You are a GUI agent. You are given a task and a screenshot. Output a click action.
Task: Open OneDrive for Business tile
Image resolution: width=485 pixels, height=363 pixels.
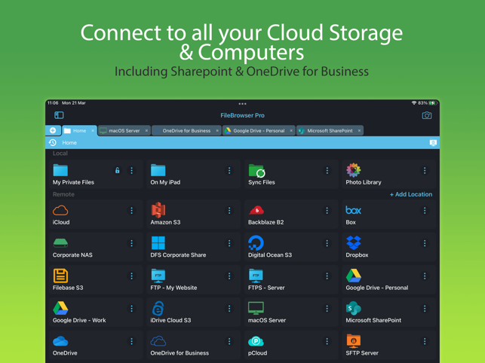(x=193, y=345)
